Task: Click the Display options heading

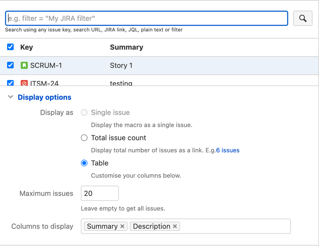Action: point(44,97)
